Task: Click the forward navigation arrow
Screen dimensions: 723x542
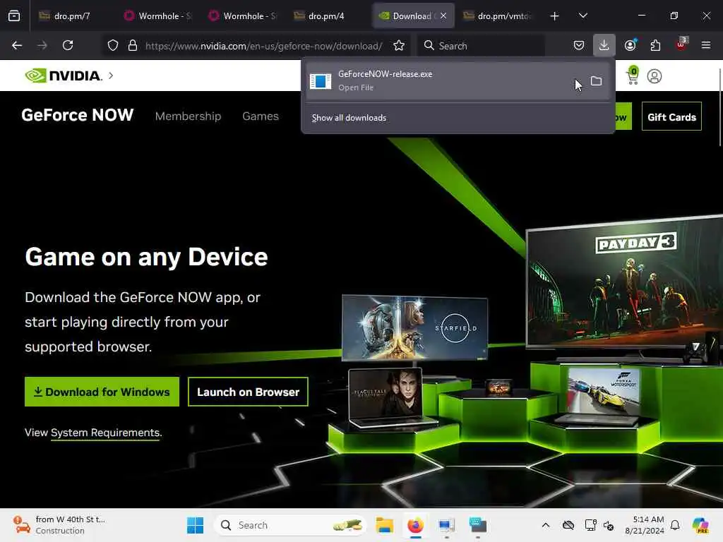Action: pyautogui.click(x=42, y=46)
